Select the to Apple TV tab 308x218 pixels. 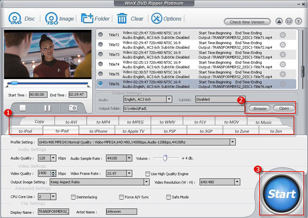coord(133,131)
